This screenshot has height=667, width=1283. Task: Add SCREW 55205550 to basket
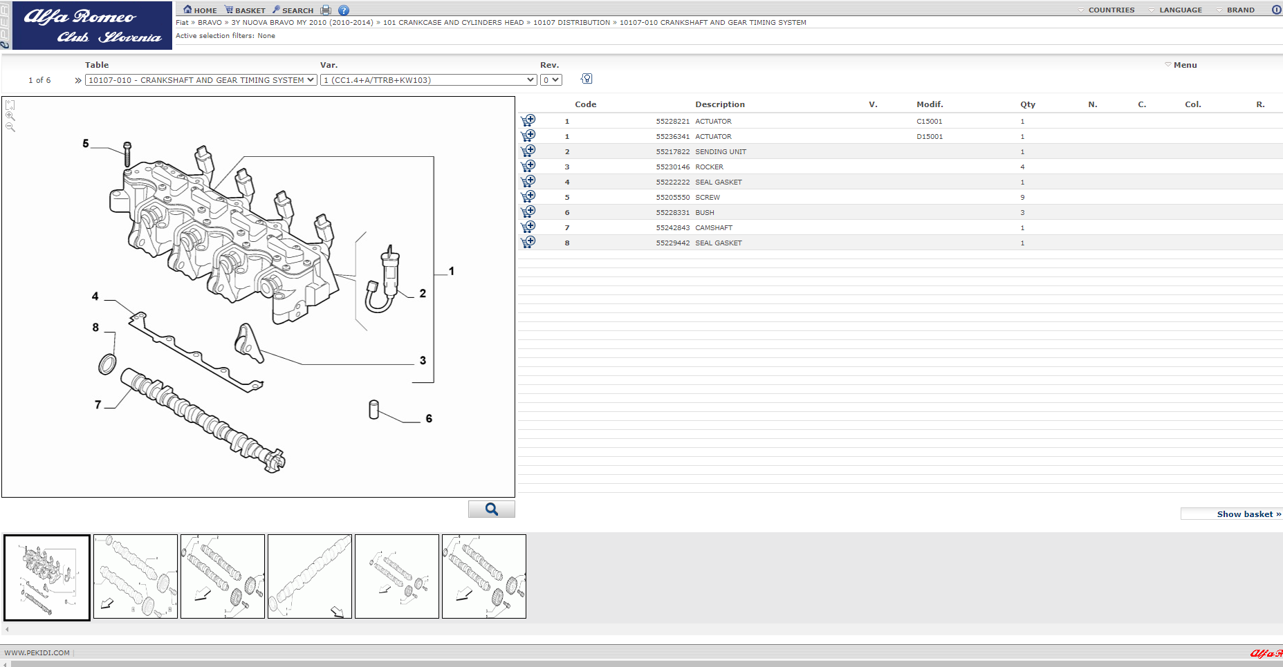coord(528,196)
